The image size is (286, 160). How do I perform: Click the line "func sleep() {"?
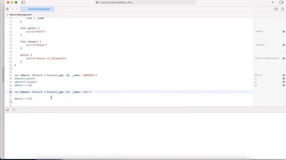point(31,41)
